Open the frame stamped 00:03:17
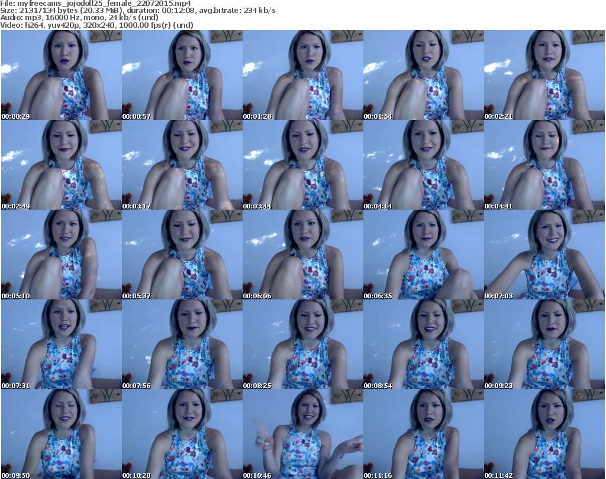606x479 pixels. [x=182, y=165]
